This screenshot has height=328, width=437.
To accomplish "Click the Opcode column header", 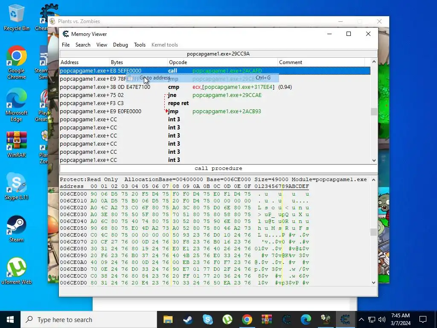I will (222, 62).
